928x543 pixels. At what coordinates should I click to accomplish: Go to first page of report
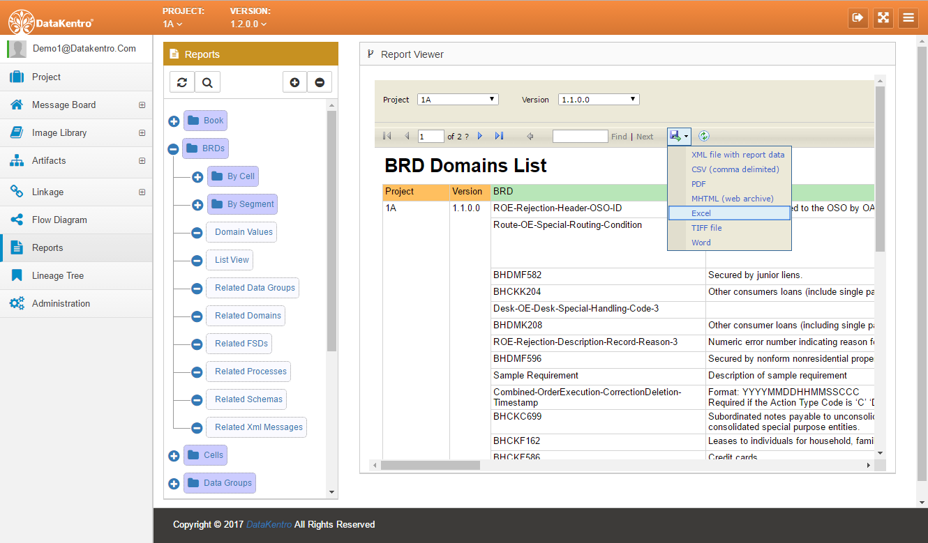[x=387, y=136]
